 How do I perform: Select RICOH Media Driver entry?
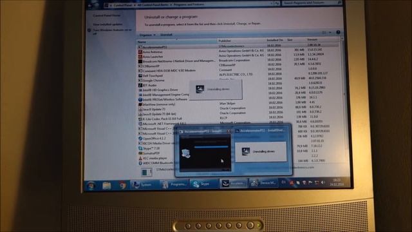pos(156,143)
